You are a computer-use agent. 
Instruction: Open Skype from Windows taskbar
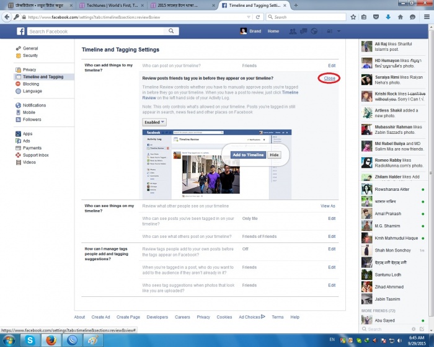tap(30, 340)
